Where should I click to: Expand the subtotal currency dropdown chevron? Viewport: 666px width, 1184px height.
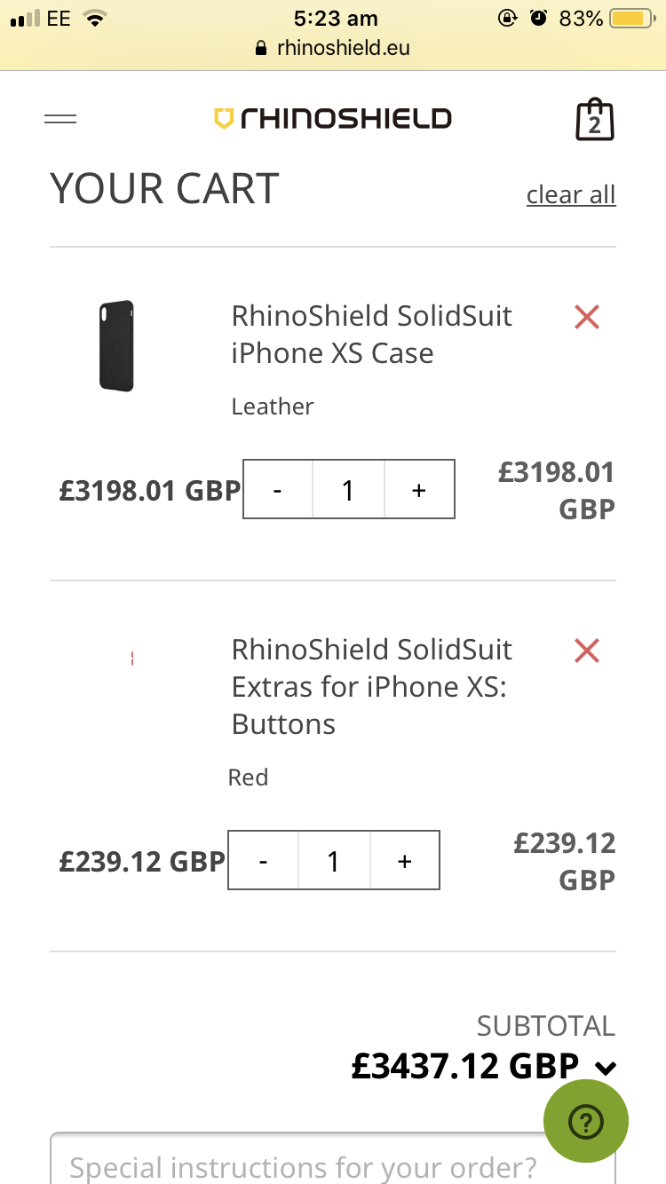(606, 1068)
